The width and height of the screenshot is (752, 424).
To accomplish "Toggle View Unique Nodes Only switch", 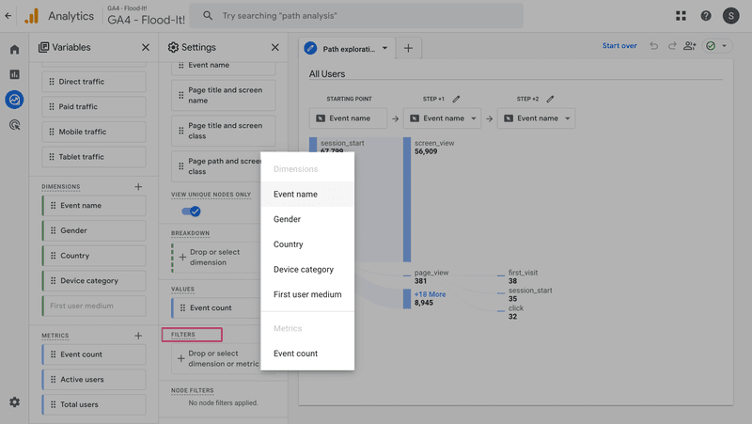I will pos(189,212).
